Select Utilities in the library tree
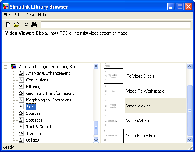Screen dimensions: 195x152 point(32,140)
